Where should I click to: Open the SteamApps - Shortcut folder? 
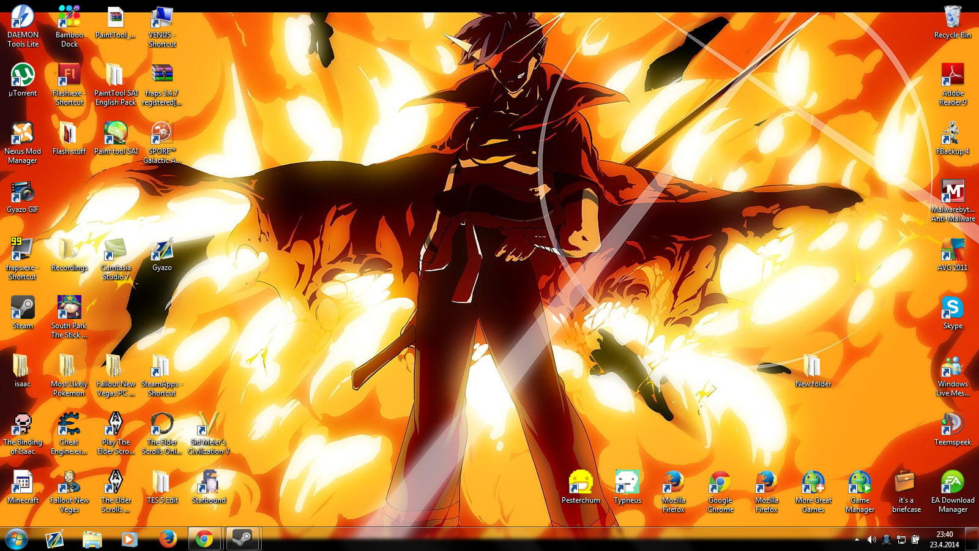point(162,376)
